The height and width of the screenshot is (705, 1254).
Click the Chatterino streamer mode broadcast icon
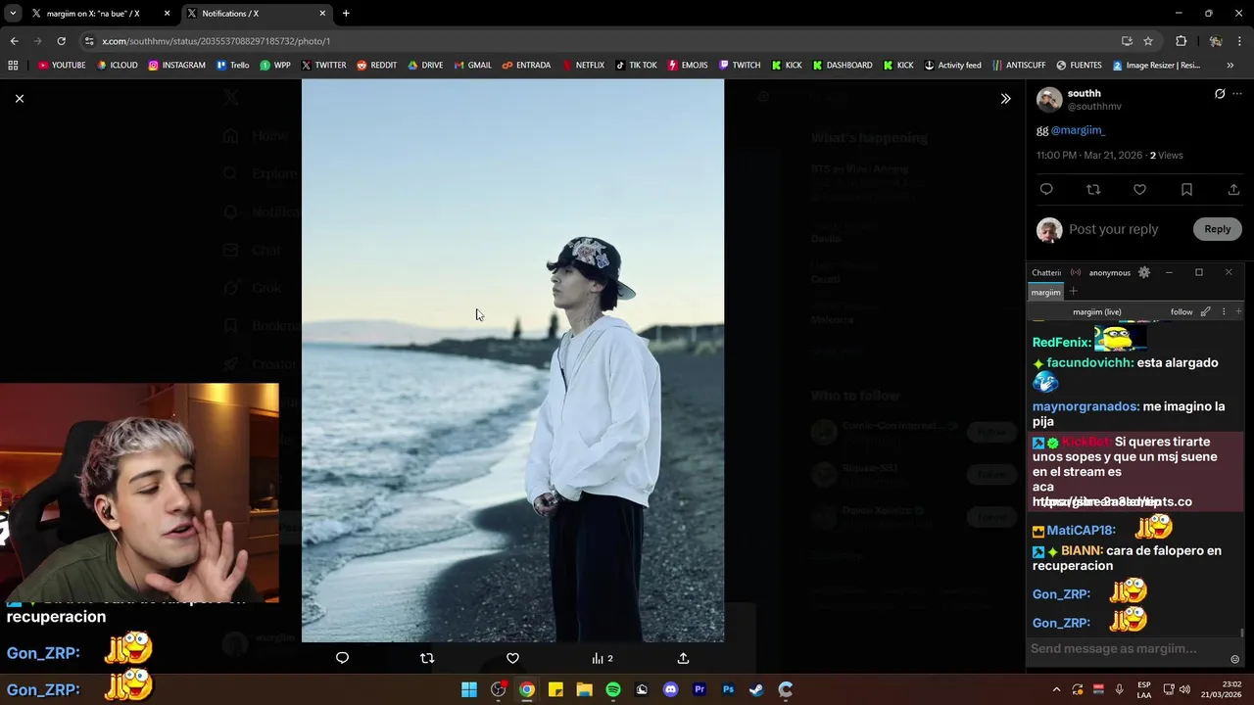(1076, 272)
